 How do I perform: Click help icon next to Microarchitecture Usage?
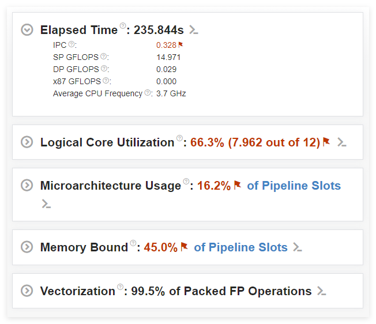[186, 182]
